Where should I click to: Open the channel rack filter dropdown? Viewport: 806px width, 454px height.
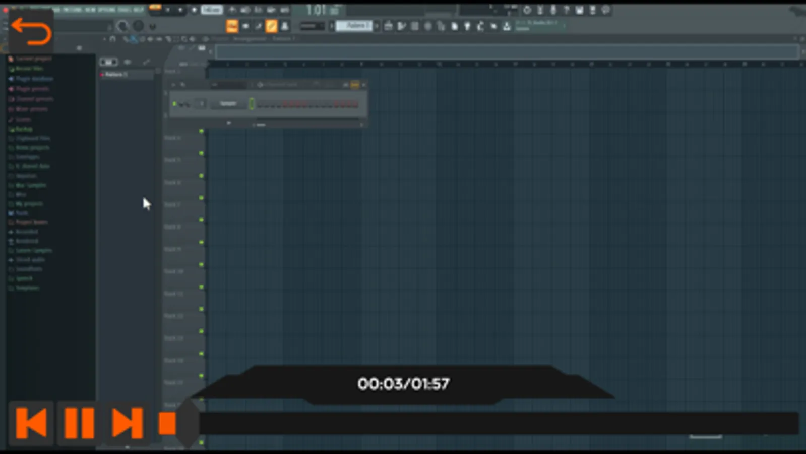(x=229, y=85)
